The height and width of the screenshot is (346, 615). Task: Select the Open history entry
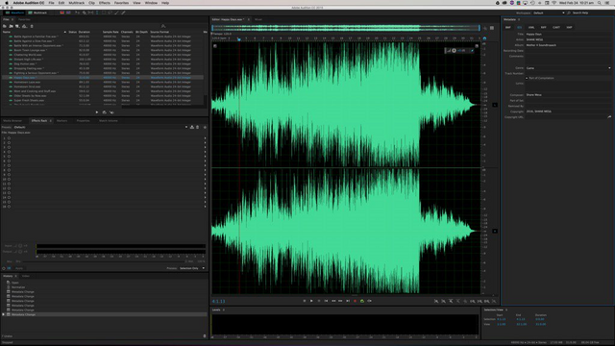tap(15, 283)
